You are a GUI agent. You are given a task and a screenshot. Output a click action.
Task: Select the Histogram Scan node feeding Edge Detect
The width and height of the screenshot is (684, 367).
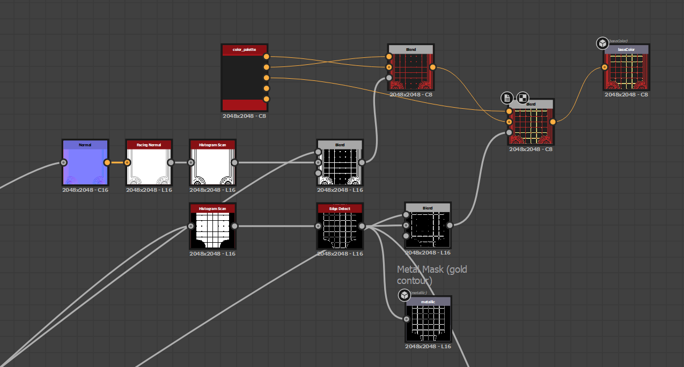(x=212, y=229)
